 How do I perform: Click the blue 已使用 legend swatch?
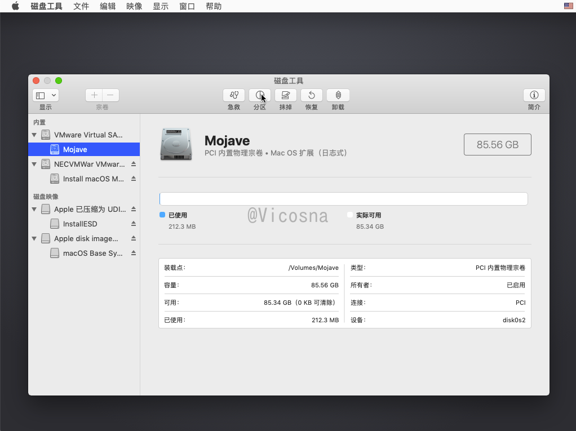coord(162,215)
